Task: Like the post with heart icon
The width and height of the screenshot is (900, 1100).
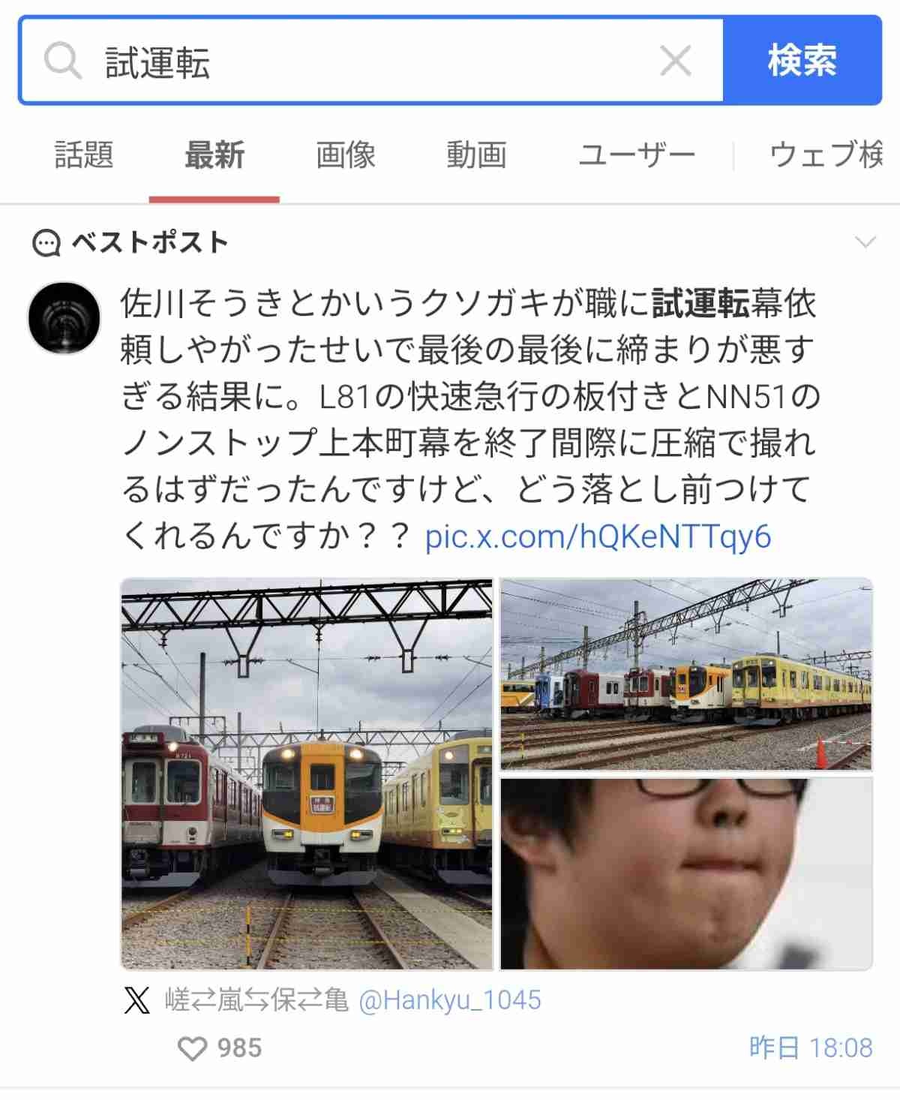Action: click(192, 1048)
